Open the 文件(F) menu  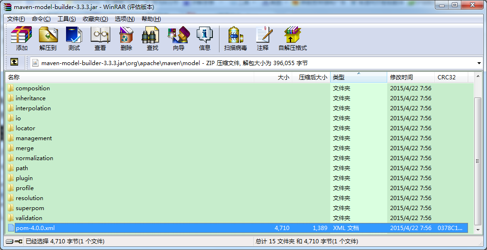[16, 19]
